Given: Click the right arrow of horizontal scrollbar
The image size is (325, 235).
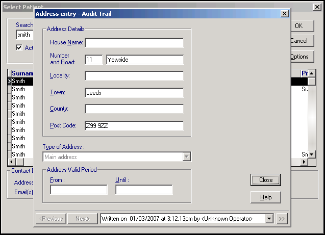Looking at the screenshot, I should [305, 162].
